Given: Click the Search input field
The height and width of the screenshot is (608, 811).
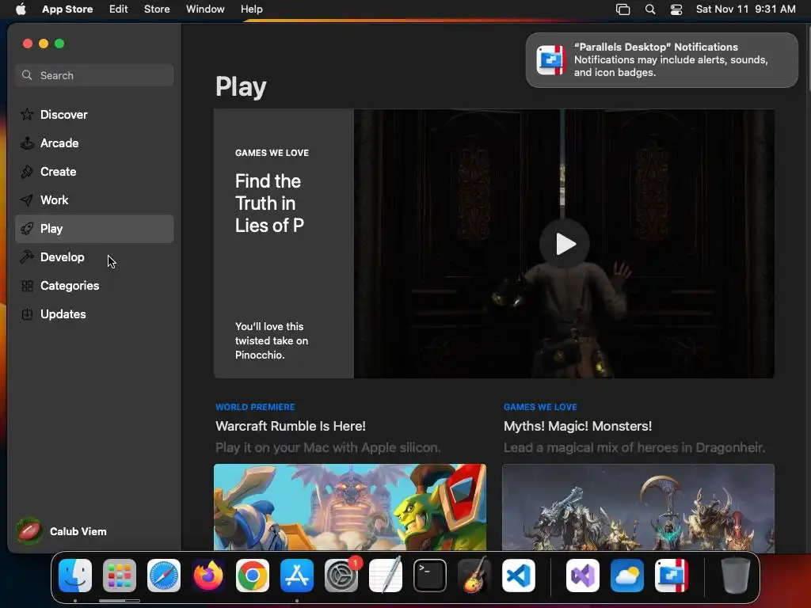Looking at the screenshot, I should point(94,75).
